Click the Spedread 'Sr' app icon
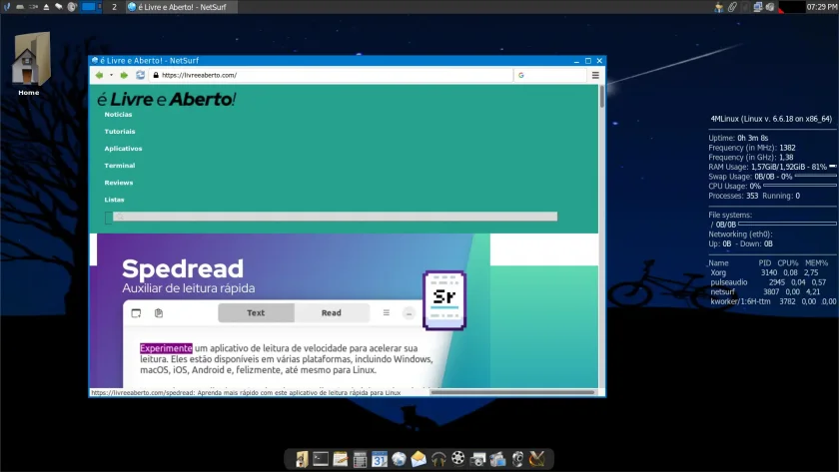Image resolution: width=839 pixels, height=472 pixels. click(444, 300)
